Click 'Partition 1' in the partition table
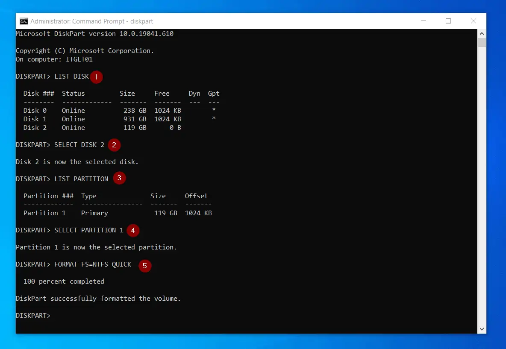The image size is (506, 349). tap(44, 213)
